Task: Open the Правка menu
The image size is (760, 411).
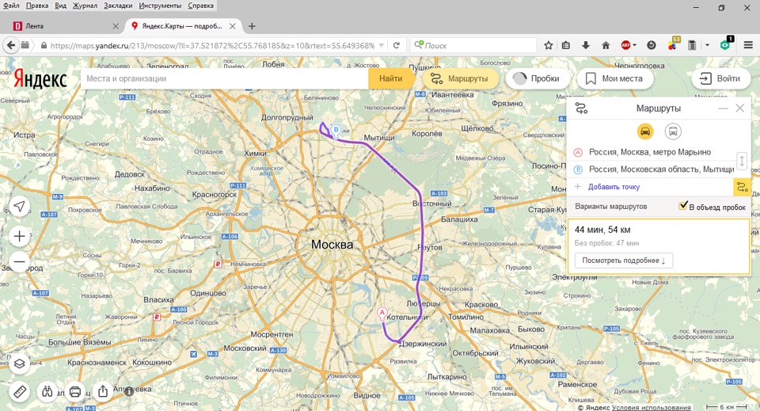Action: [x=37, y=6]
